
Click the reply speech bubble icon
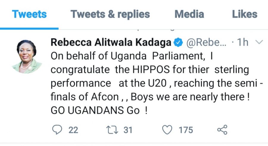point(56,130)
